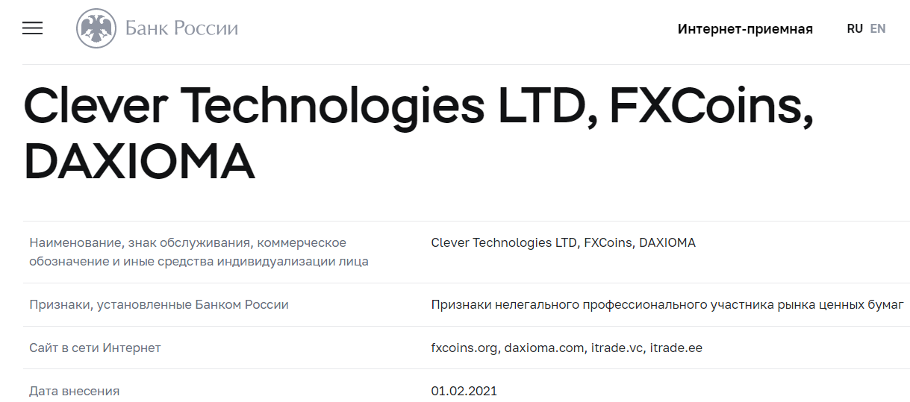Switch the site language to RU
Image resolution: width=910 pixels, height=402 pixels.
(x=855, y=28)
